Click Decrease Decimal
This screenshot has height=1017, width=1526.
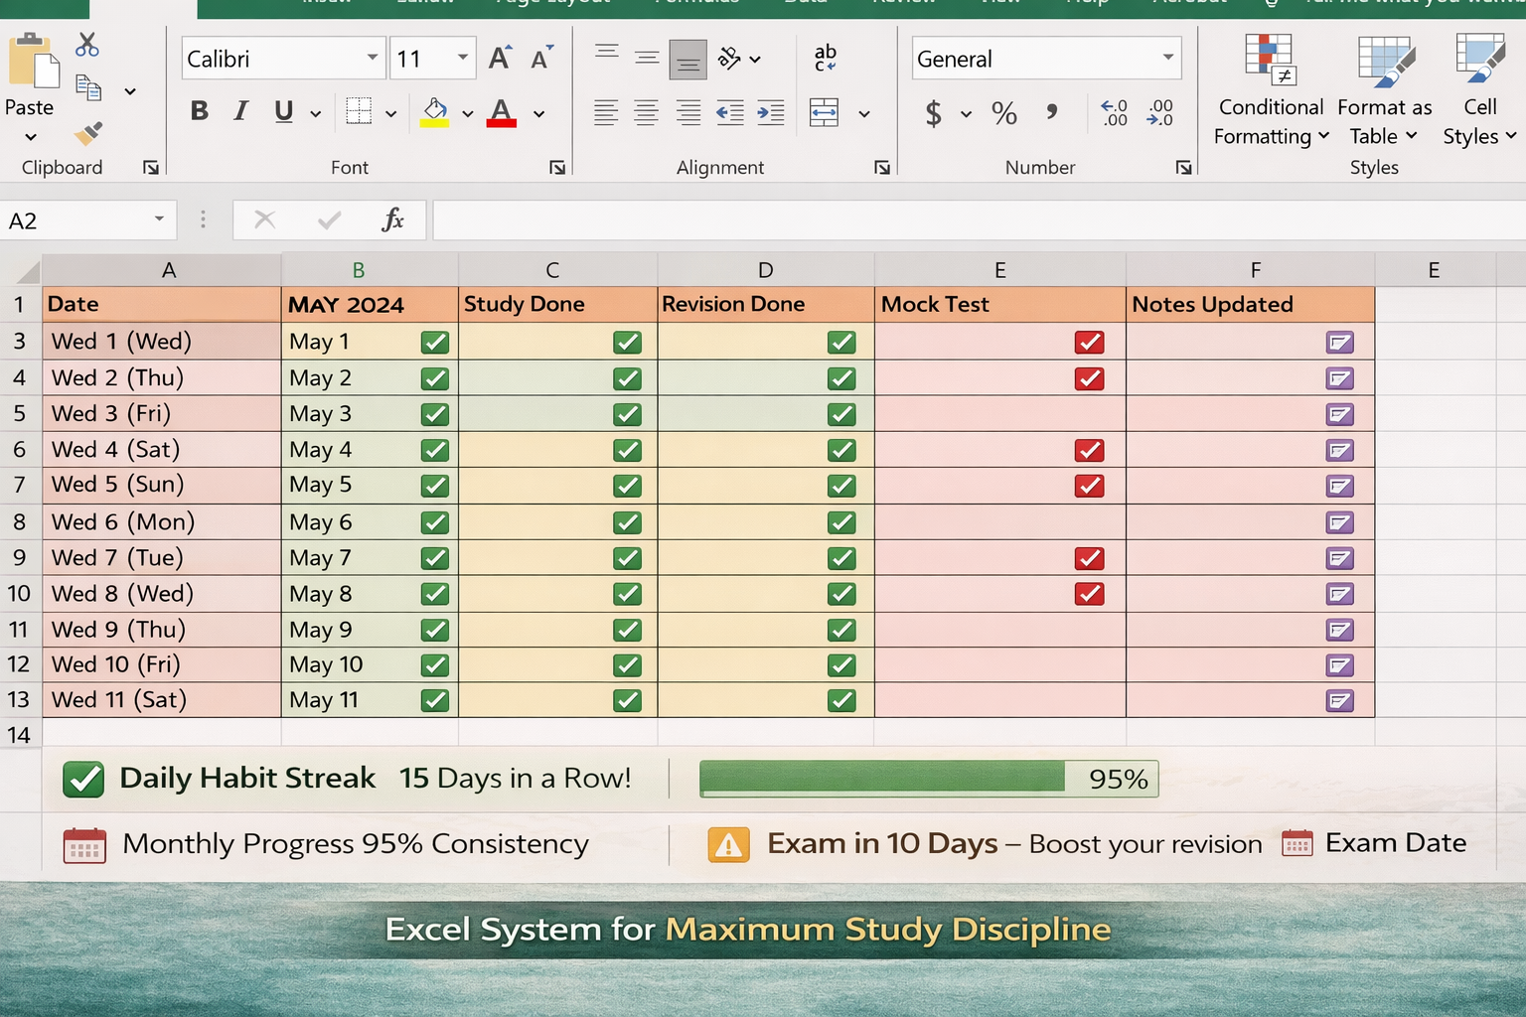point(1159,112)
